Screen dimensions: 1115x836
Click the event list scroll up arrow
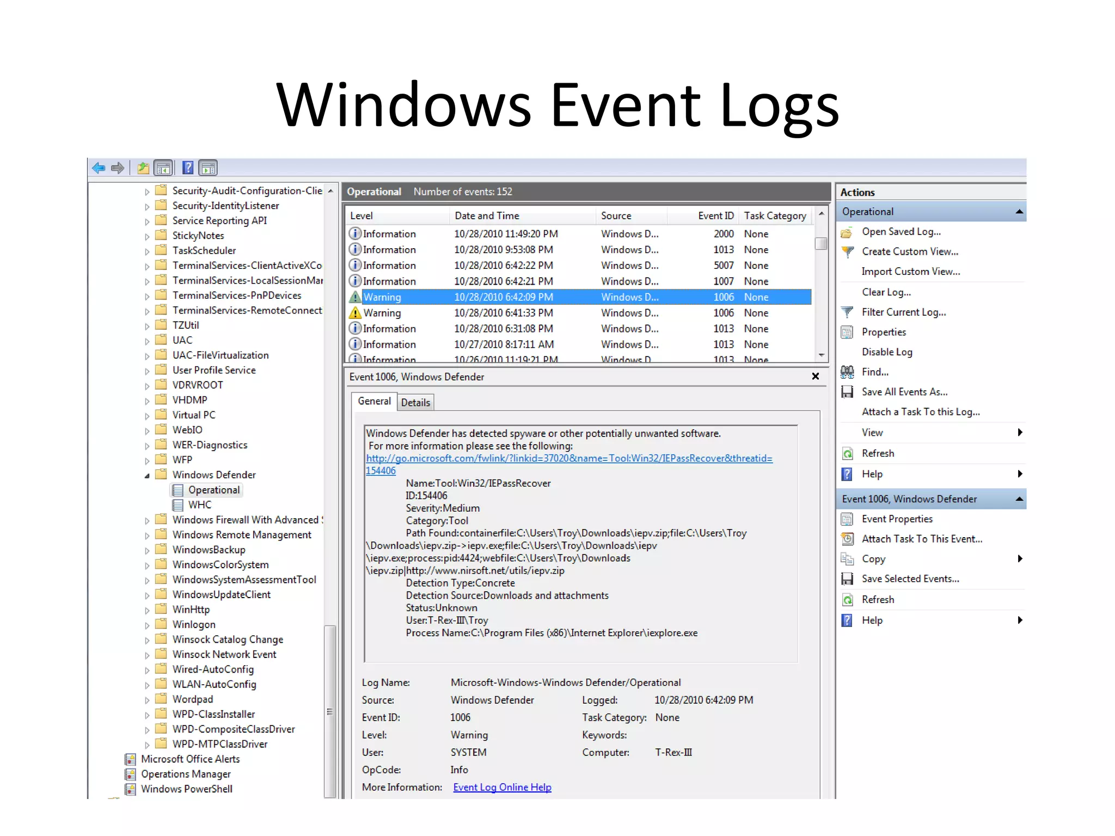click(822, 214)
